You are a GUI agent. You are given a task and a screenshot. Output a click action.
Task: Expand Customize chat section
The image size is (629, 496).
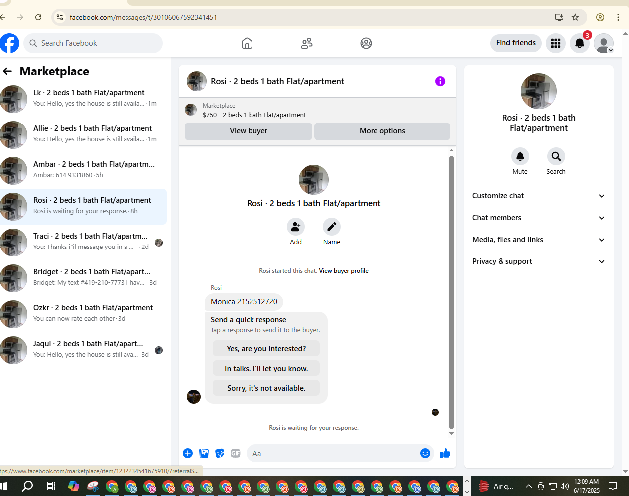click(538, 196)
